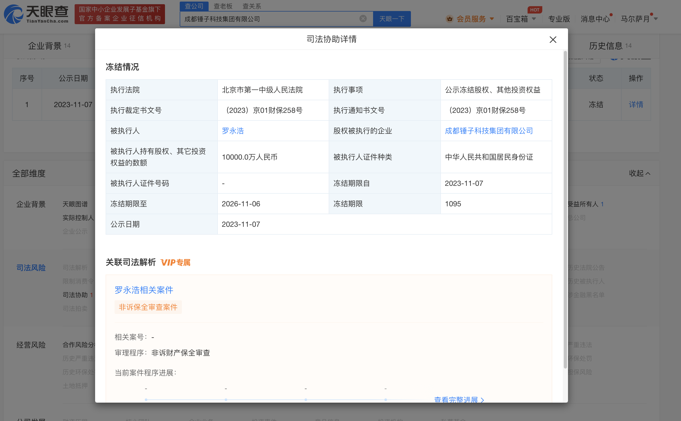
Task: Collapse the section via 收起 control
Action: coord(640,173)
